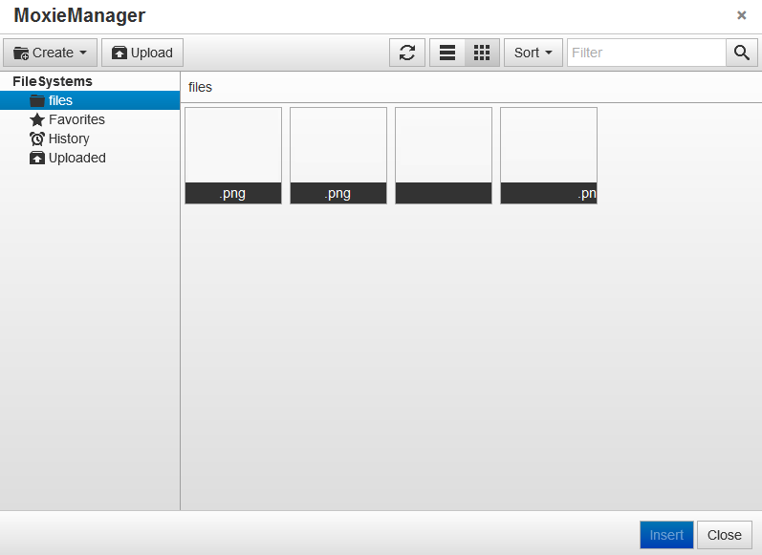Screen dimensions: 762x555
Task: Click the FileSystems root label
Action: tap(53, 81)
